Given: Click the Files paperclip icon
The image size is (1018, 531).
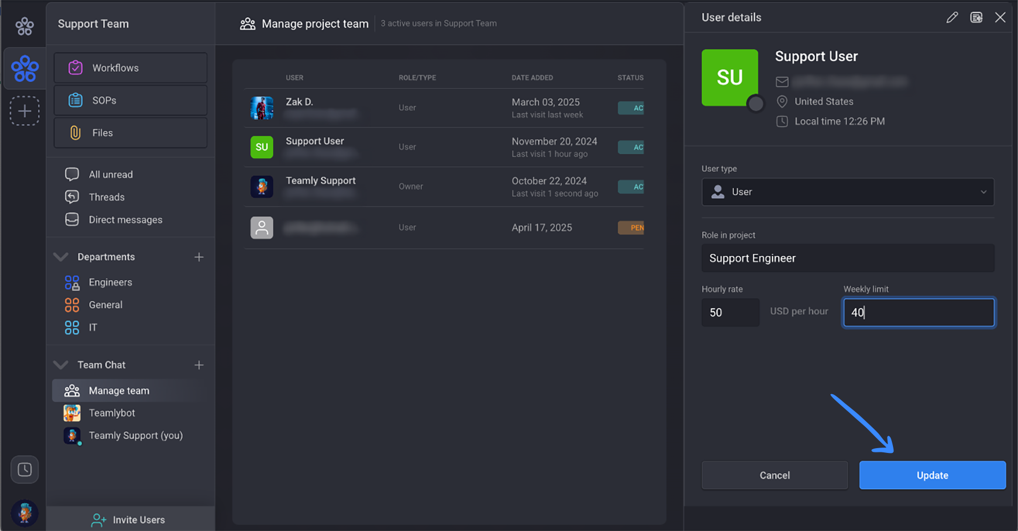Looking at the screenshot, I should [x=75, y=133].
